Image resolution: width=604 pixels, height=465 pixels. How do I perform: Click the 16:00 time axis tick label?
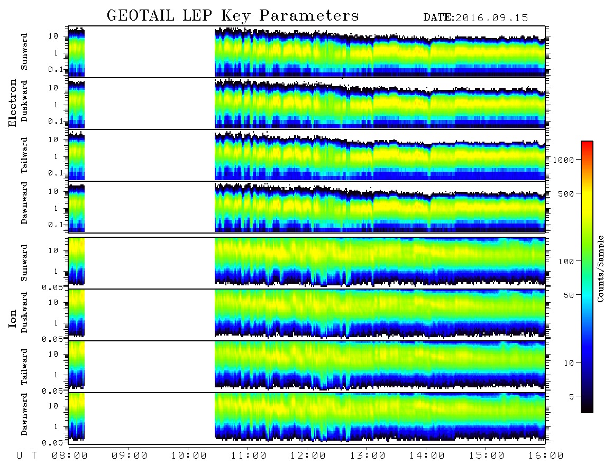click(545, 456)
